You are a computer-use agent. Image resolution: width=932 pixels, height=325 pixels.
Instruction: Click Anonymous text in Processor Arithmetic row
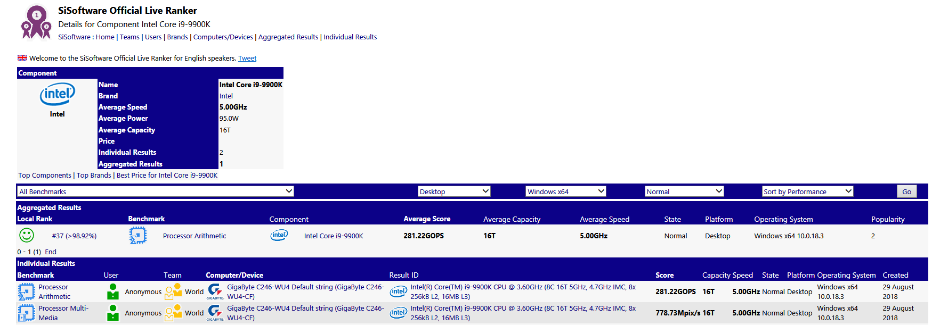pos(143,292)
